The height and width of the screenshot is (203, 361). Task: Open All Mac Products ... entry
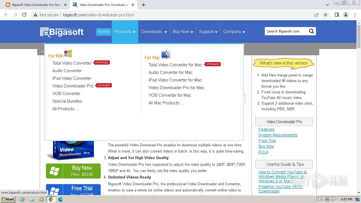click(166, 103)
